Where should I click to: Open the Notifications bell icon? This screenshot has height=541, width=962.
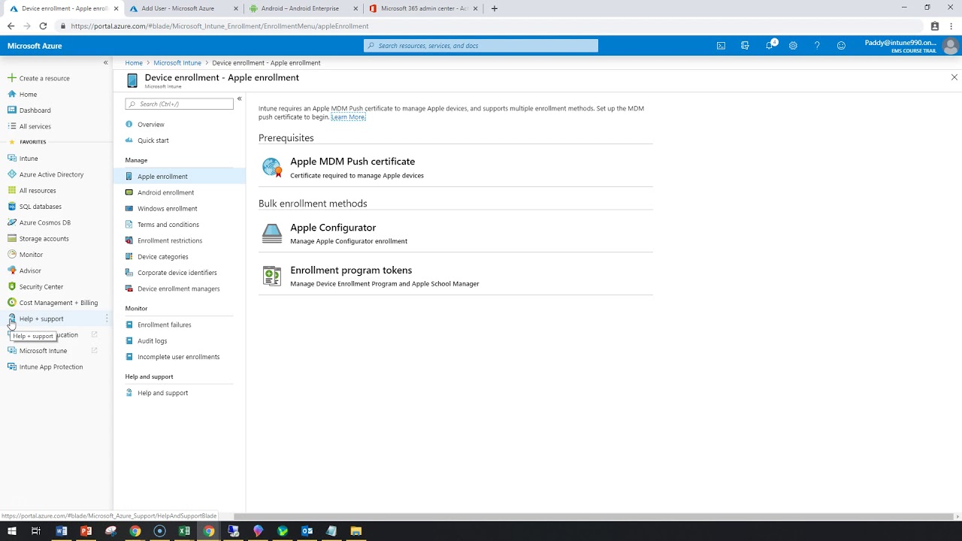(770, 45)
